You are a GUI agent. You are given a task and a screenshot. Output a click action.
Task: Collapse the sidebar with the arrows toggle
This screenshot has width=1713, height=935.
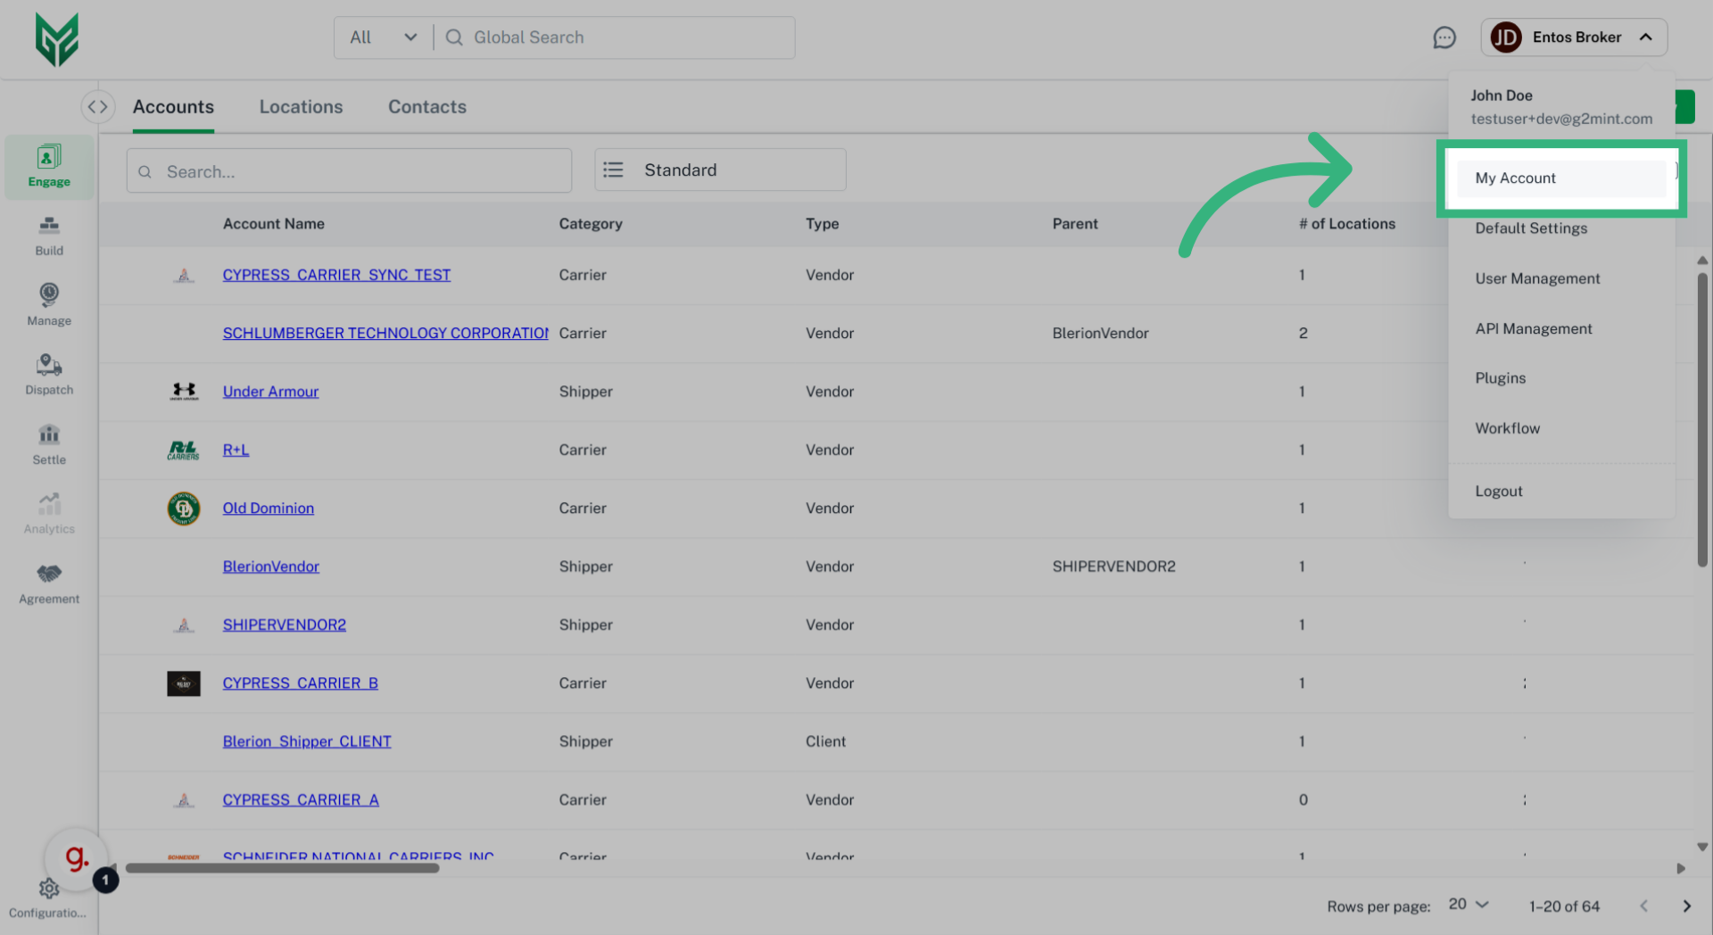[x=98, y=107]
